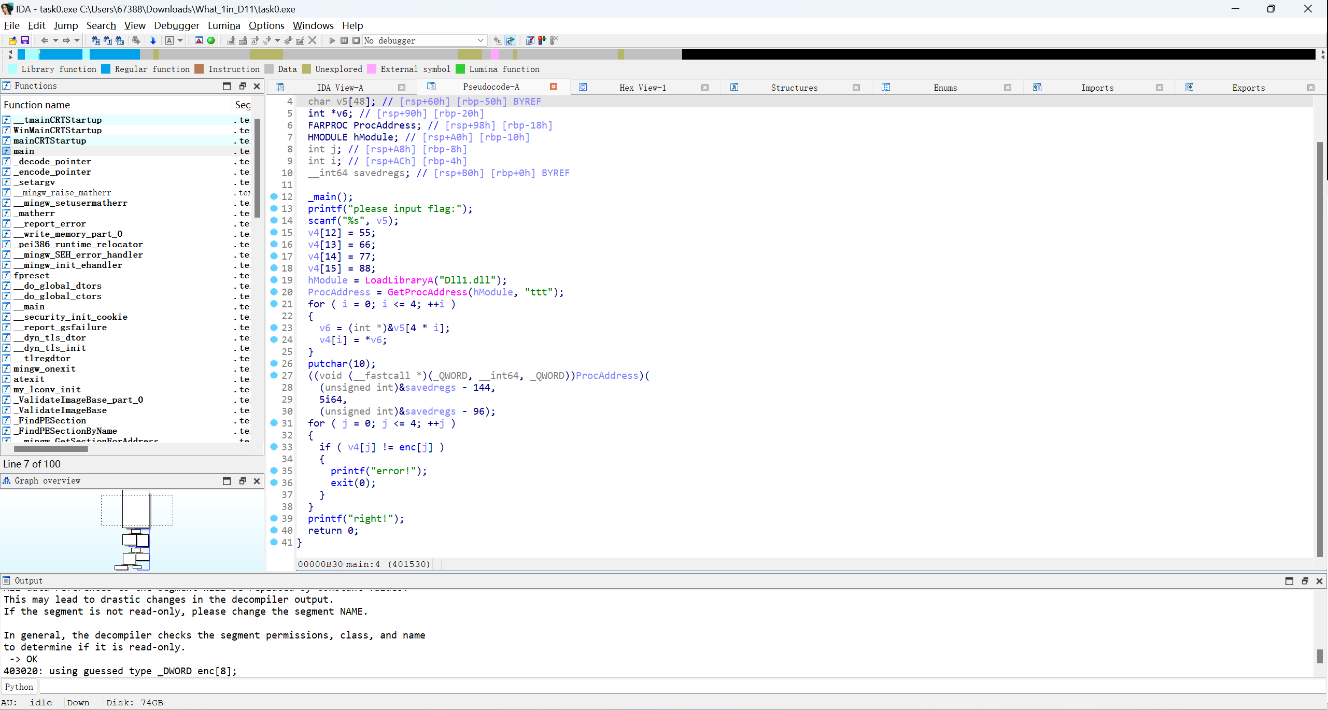Click the text search binoculars icon
The width and height of the screenshot is (1328, 710).
click(108, 40)
